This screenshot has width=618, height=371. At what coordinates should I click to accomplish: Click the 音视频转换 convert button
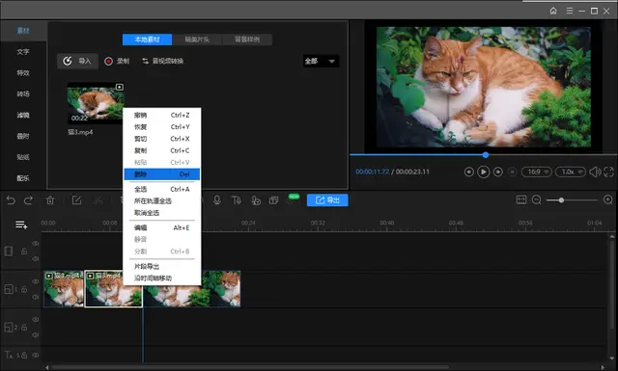pos(163,61)
